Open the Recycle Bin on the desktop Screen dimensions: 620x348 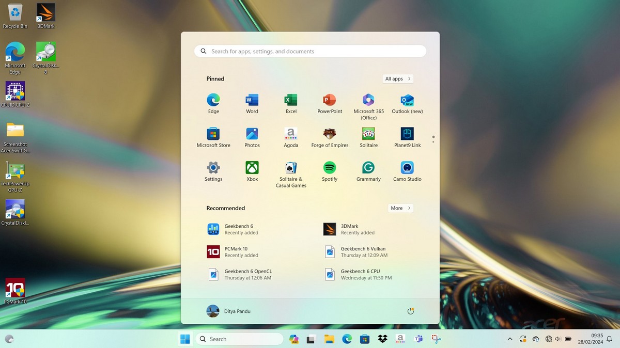point(15,16)
